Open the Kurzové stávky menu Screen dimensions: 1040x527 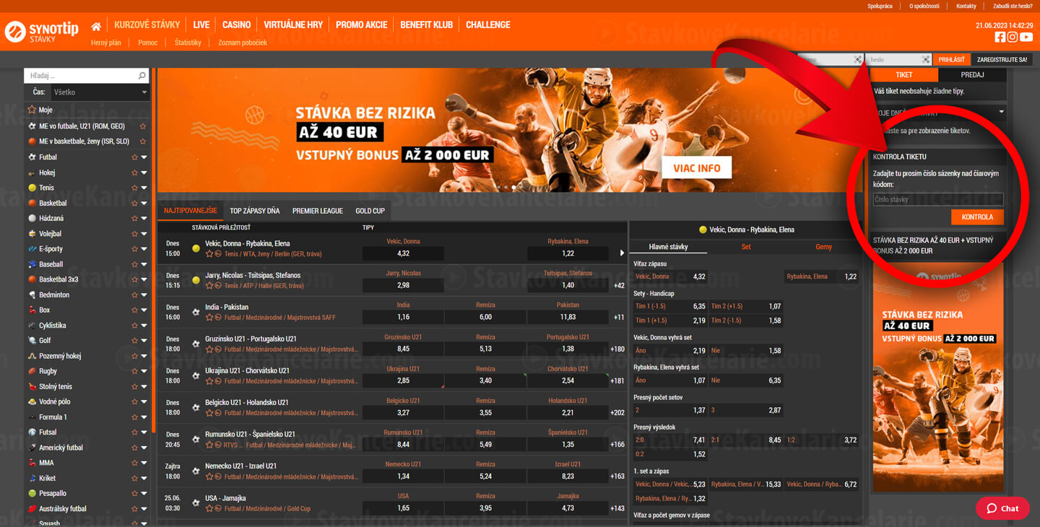point(147,25)
